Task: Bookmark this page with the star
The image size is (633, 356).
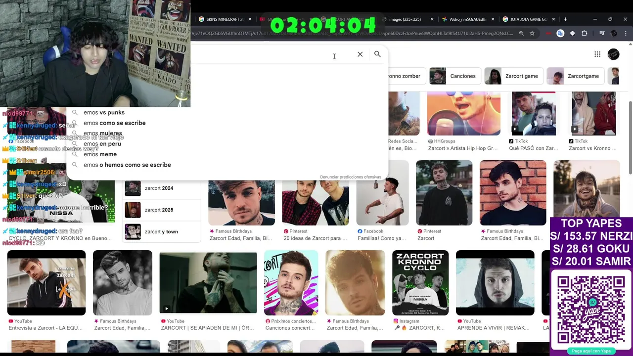Action: point(532,33)
